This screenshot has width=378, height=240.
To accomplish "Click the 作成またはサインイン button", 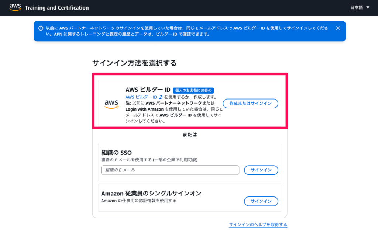I will click(x=250, y=104).
